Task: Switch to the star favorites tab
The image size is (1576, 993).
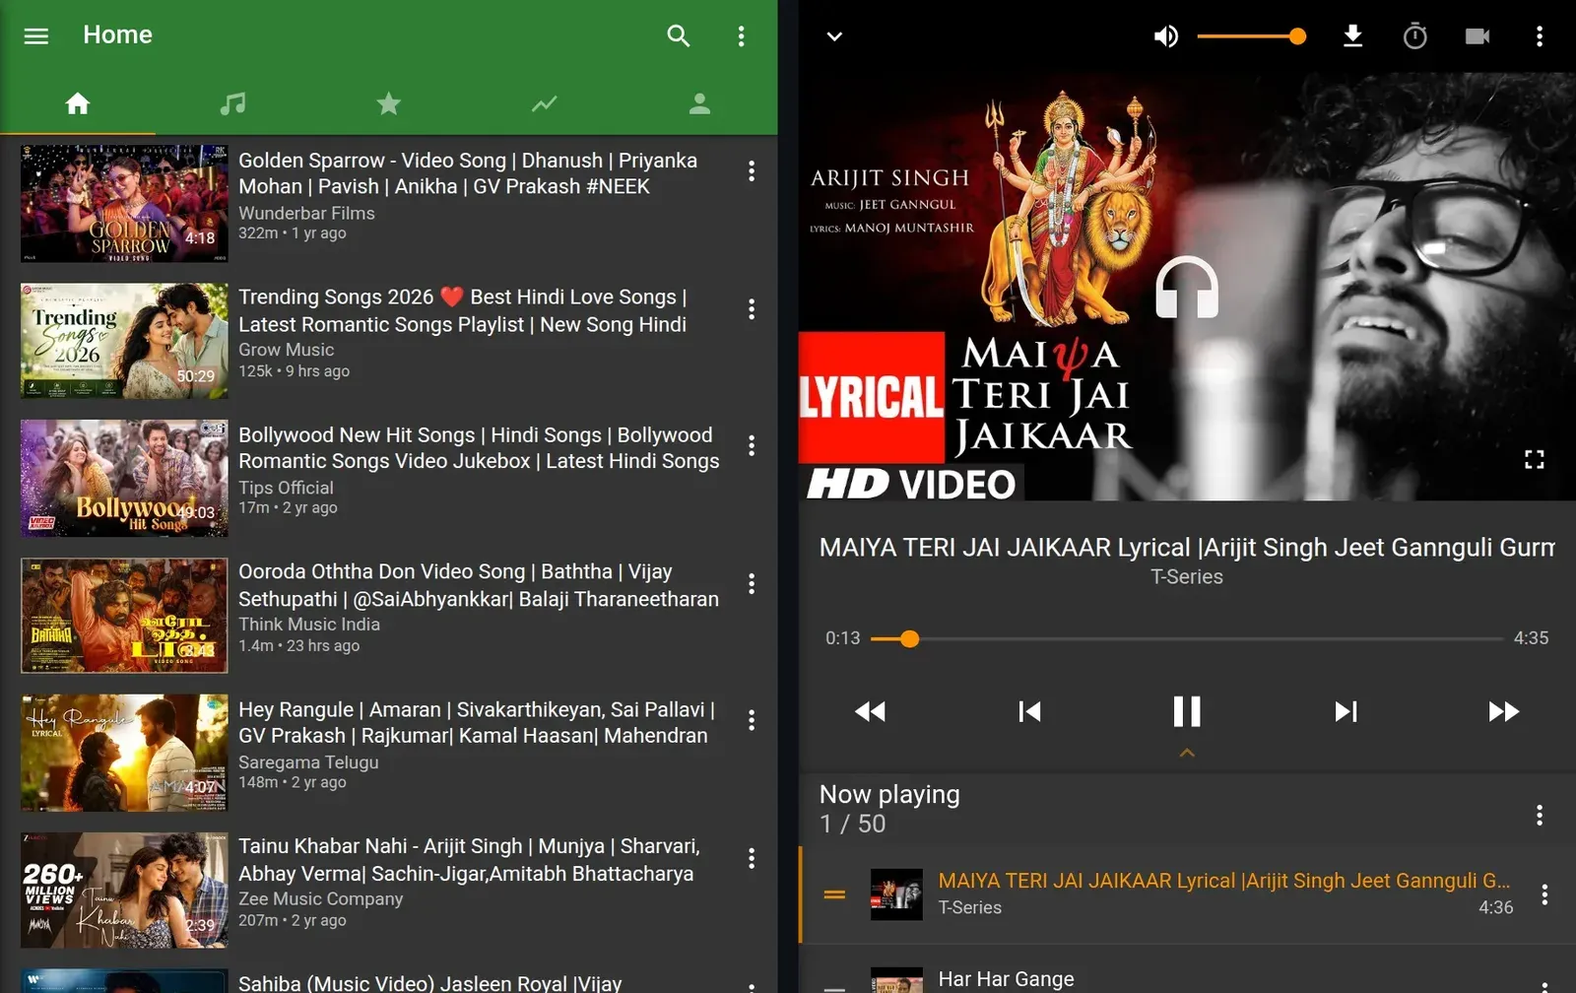Action: (x=389, y=103)
